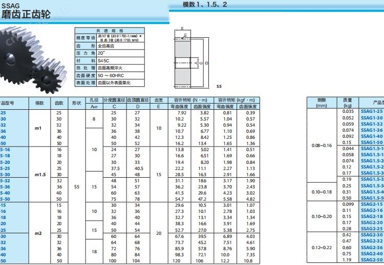The image size is (384, 265).
Task: Click the 1.19 mass value
Action: 347,260
